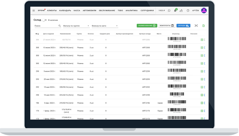Select the cell '255/40/18 (лето)'
Screen dimensions: 239x136
66,48
